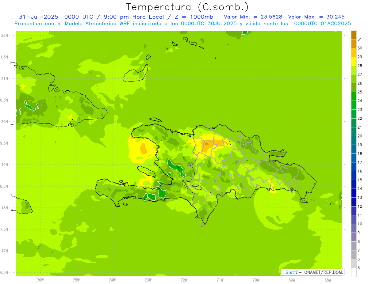Click "Valor Max. = 30.245" value
Image resolution: width=368 pixels, height=284 pixels.
pos(316,17)
